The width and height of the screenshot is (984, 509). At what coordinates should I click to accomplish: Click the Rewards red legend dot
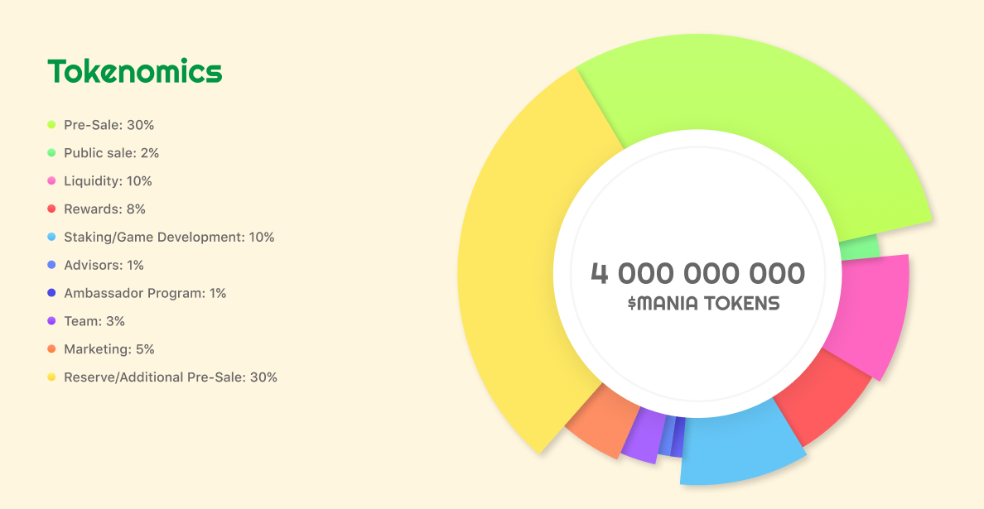tap(51, 209)
